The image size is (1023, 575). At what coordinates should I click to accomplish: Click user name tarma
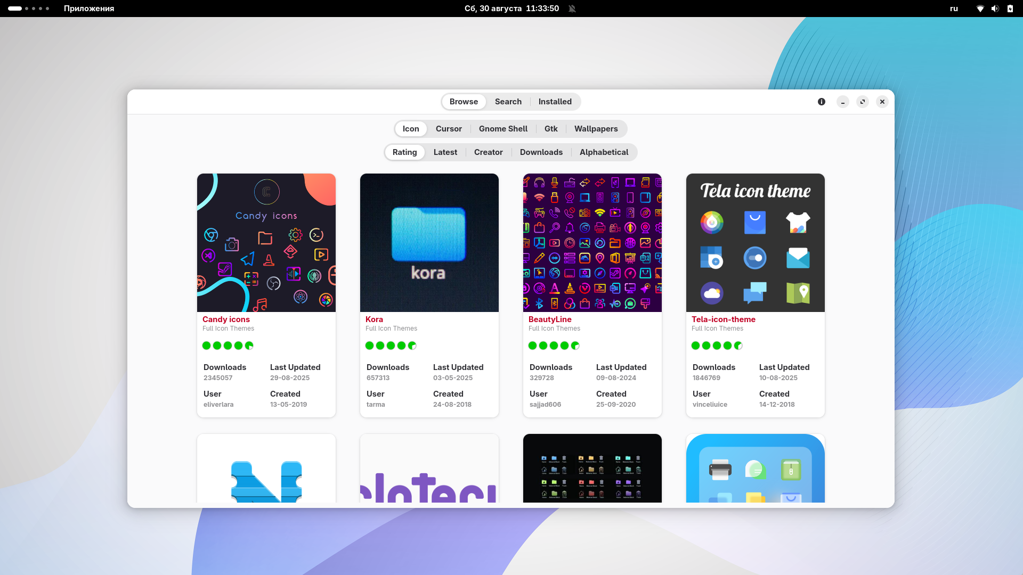point(376,405)
